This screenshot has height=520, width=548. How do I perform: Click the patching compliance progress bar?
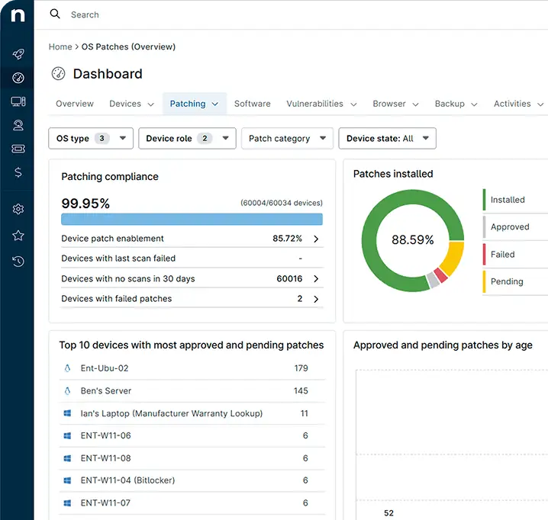(192, 219)
